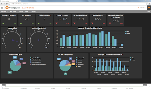
Task: Click All Active Incidents red triangle
Action: 74,23
